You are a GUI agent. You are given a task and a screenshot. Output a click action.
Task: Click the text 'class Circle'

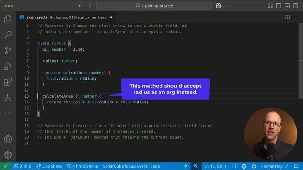[52, 43]
